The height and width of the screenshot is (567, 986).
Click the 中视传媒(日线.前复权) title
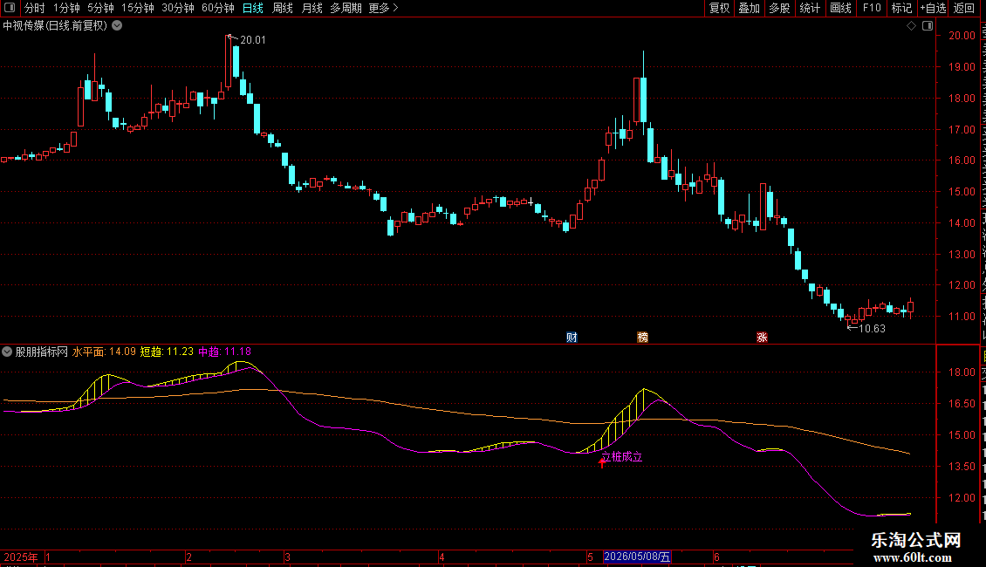point(55,26)
